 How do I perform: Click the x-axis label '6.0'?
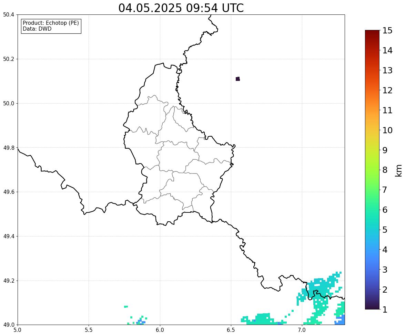(x=160, y=330)
